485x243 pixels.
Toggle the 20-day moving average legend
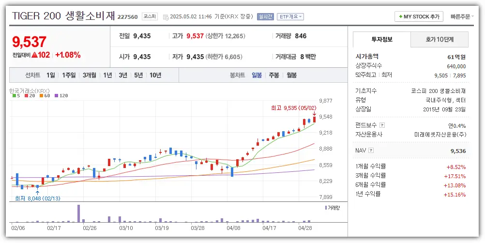click(x=29, y=96)
